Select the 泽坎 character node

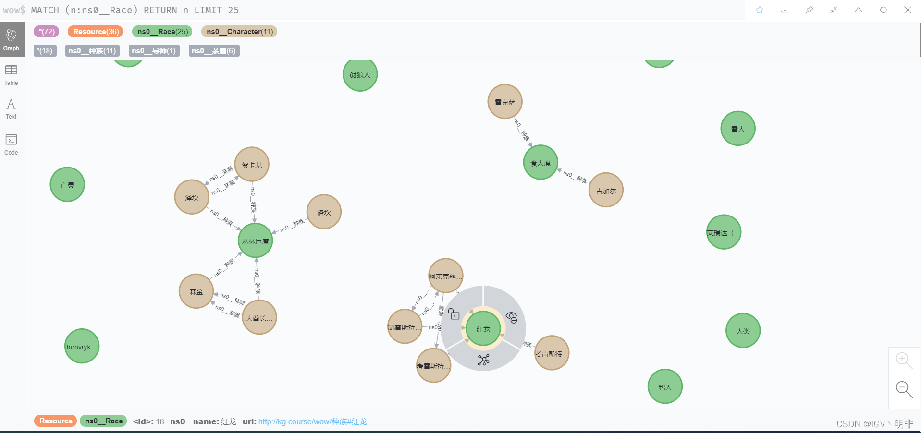(192, 197)
